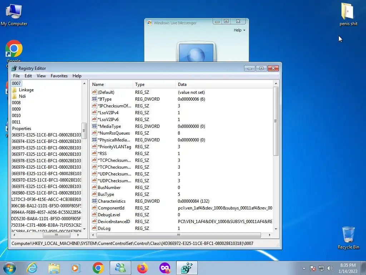
Task: Select the Linkage subkey folder
Action: tap(26, 90)
